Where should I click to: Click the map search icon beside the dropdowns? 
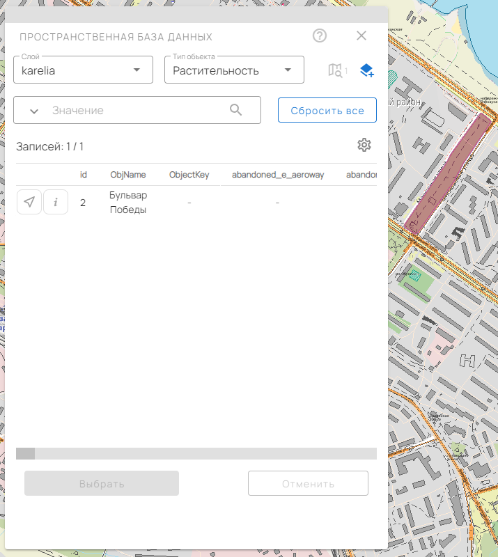[336, 70]
